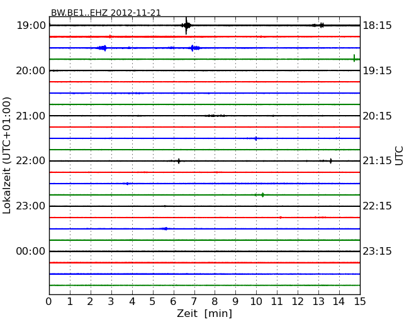Click the 21:15 UTC label

(377, 161)
